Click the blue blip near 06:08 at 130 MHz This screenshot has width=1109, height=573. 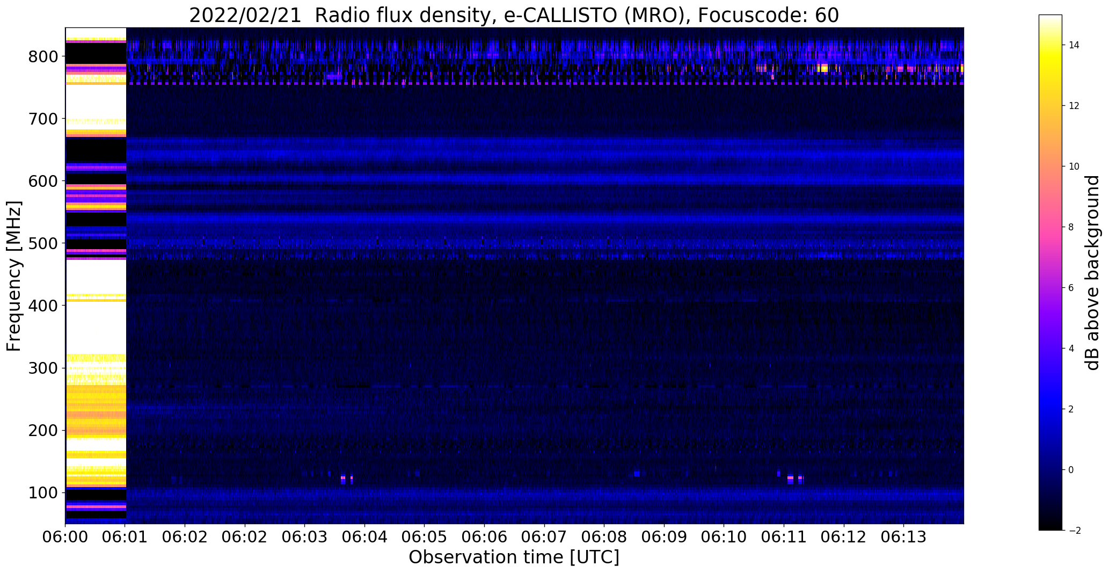[x=637, y=473]
